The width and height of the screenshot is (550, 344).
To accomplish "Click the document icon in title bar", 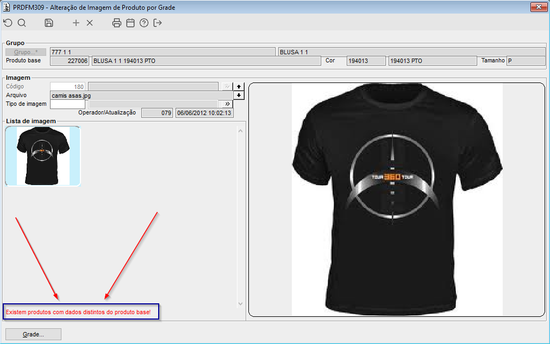I will coord(7,7).
